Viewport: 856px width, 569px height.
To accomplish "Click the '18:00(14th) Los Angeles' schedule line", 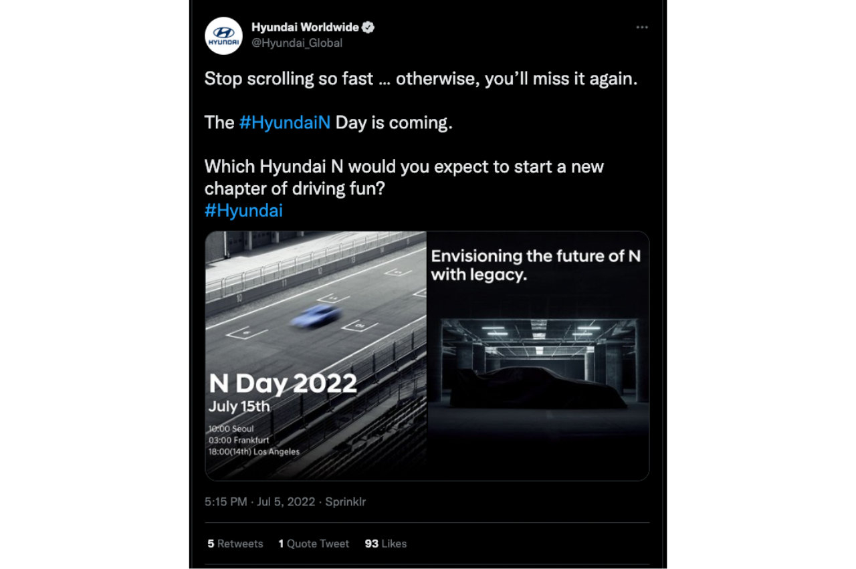I will pos(254,451).
